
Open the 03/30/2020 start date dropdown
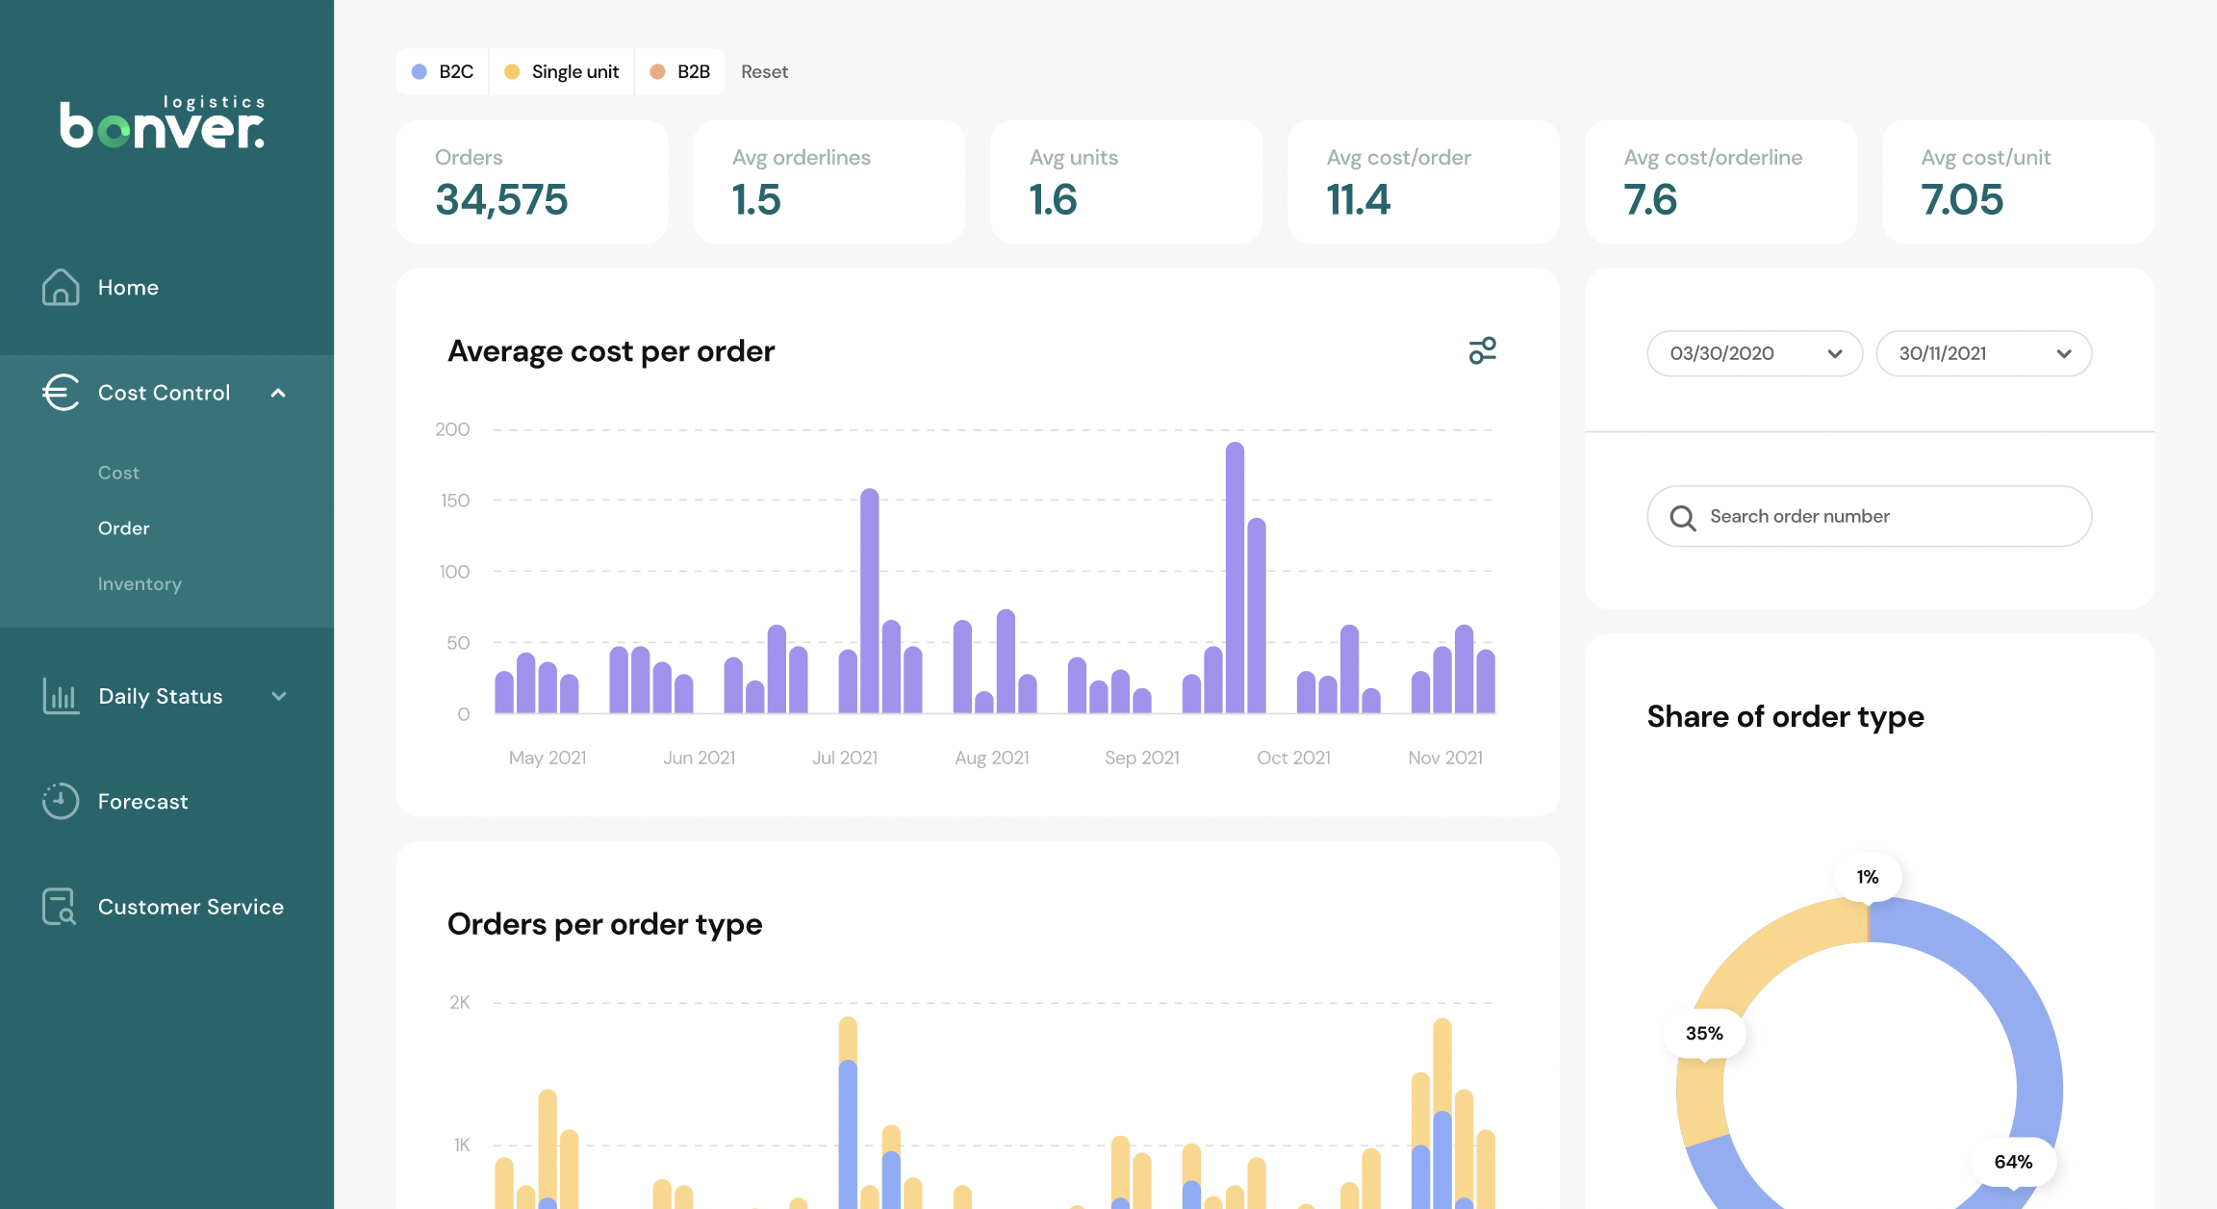tap(1755, 353)
